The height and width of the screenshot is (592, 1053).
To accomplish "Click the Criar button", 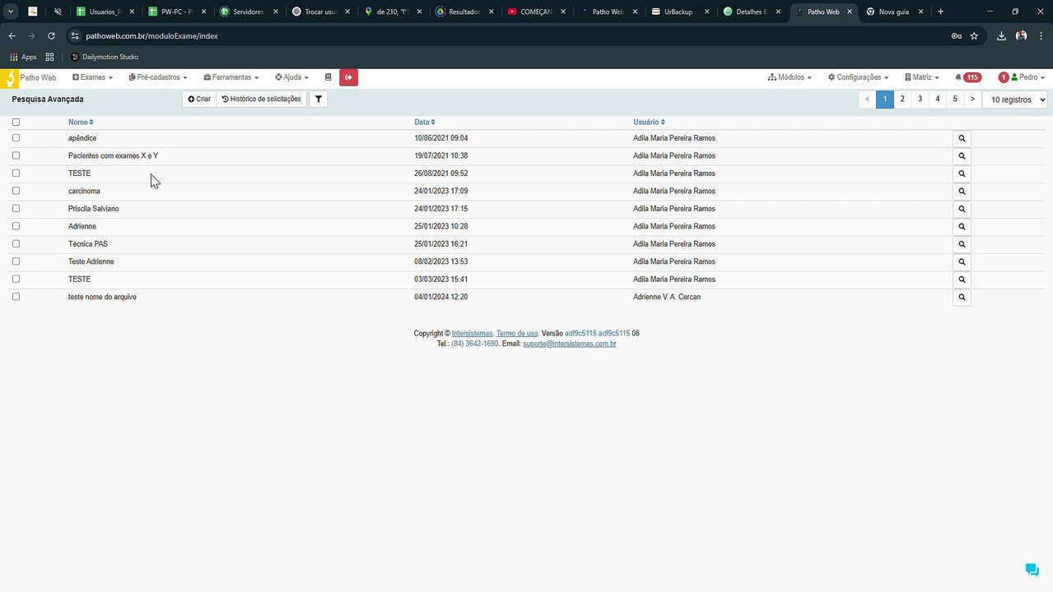I will pos(199,99).
